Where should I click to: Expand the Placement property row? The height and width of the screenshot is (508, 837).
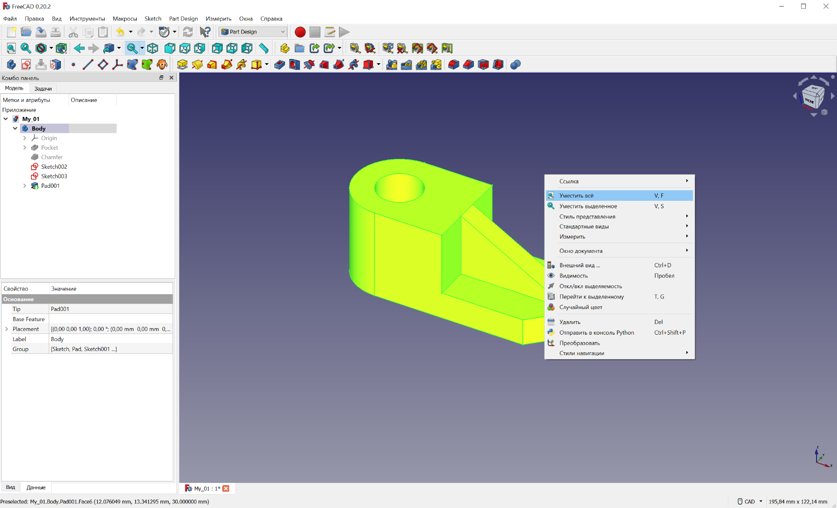[x=7, y=329]
